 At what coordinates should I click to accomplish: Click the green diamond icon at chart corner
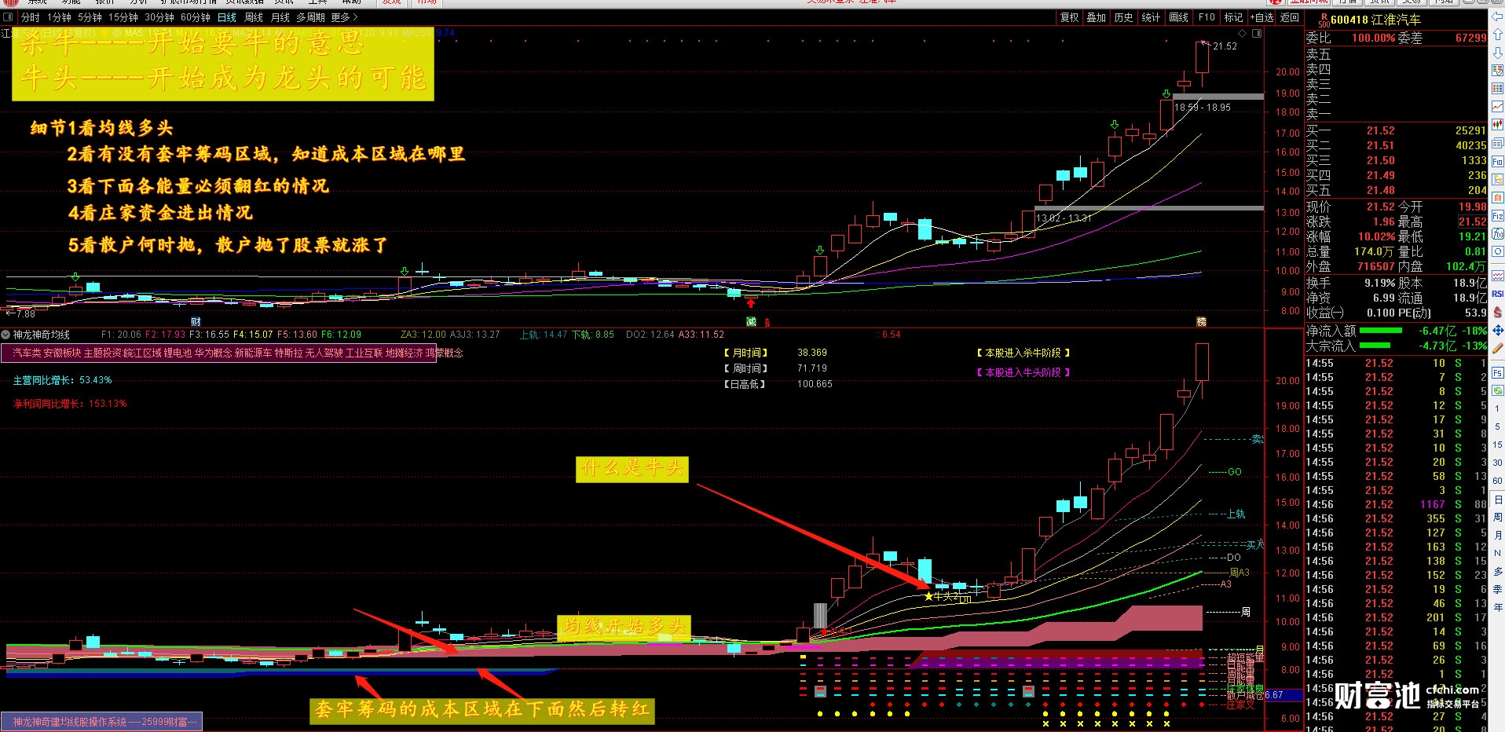point(1243,34)
